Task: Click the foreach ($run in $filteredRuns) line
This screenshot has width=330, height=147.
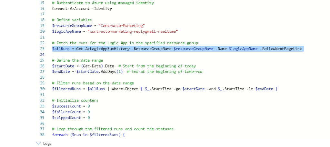Action: click(x=89, y=135)
